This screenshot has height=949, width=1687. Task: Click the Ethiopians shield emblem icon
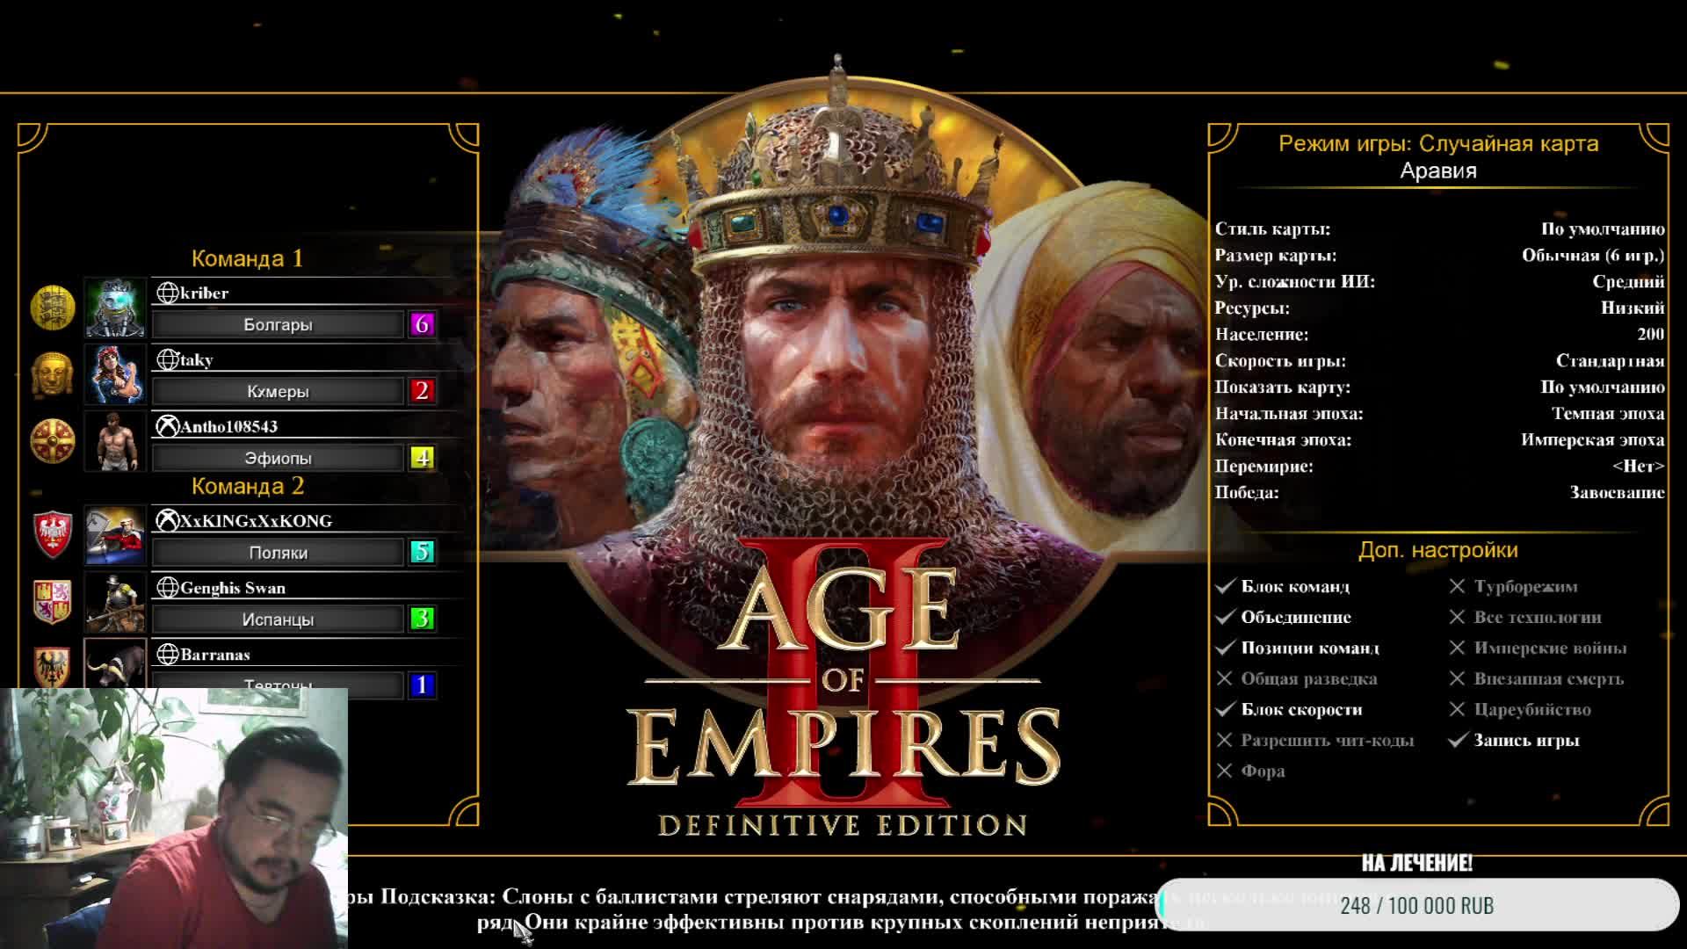click(53, 440)
